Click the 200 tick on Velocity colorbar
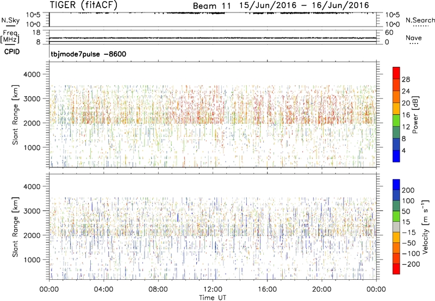 (408, 190)
